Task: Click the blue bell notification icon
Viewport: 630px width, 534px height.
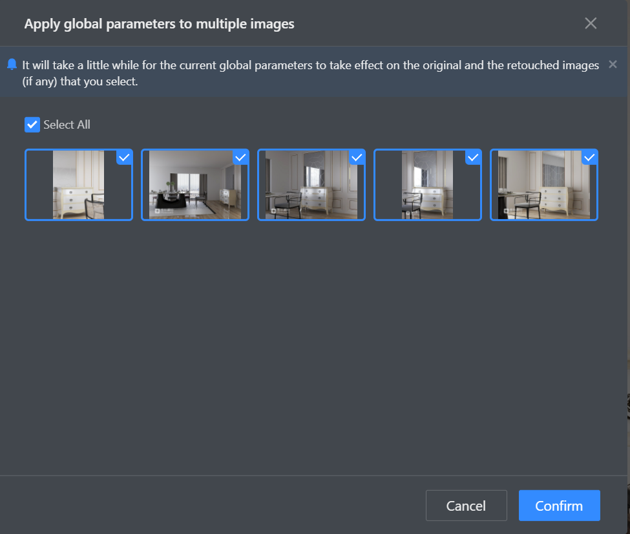Action: point(12,64)
